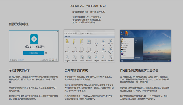183x105 pixels.
Task: Select the C_936.nls file icon
Action: (x=75, y=49)
